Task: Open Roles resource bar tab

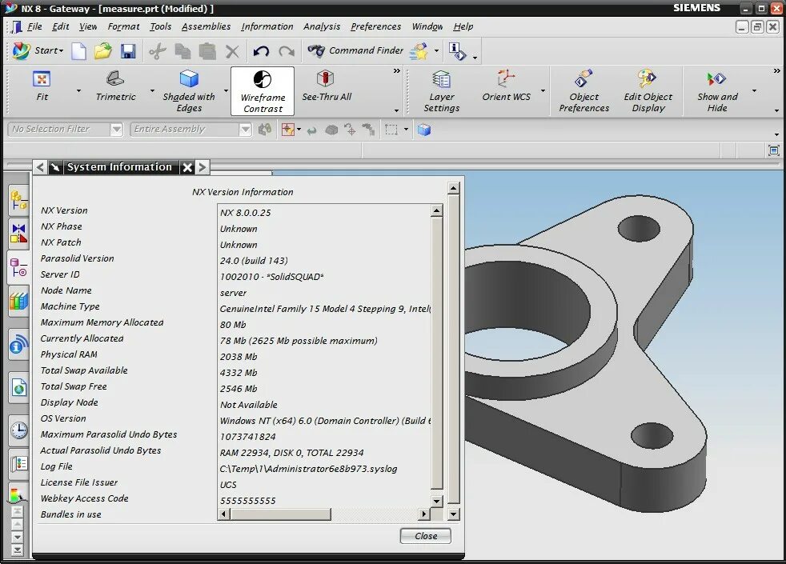Action: pyautogui.click(x=18, y=463)
